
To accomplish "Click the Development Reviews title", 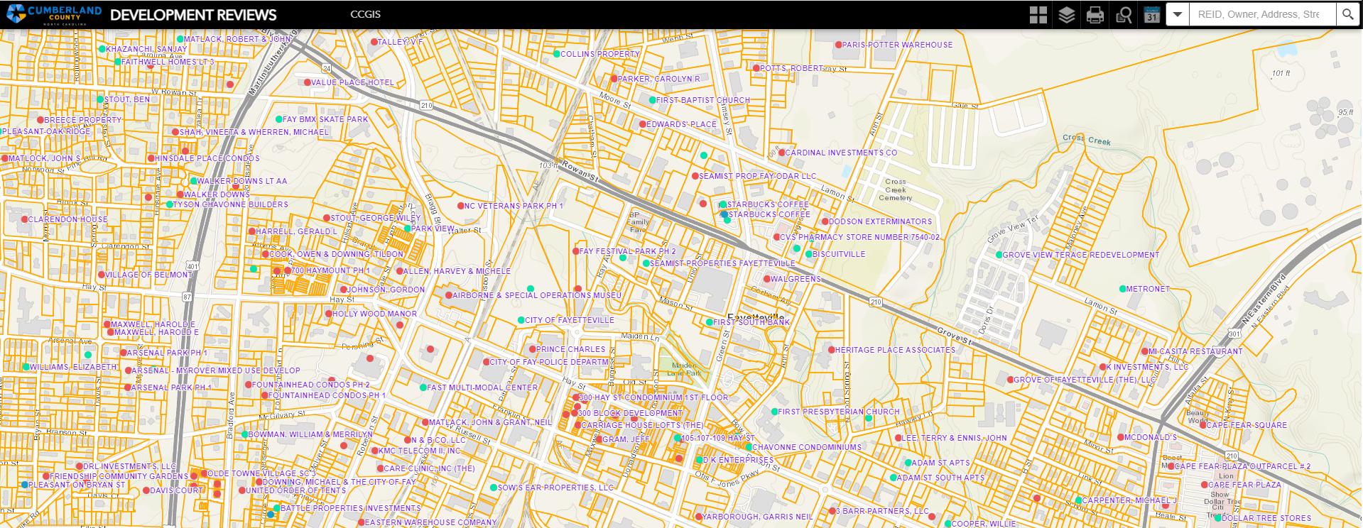I will coord(193,15).
